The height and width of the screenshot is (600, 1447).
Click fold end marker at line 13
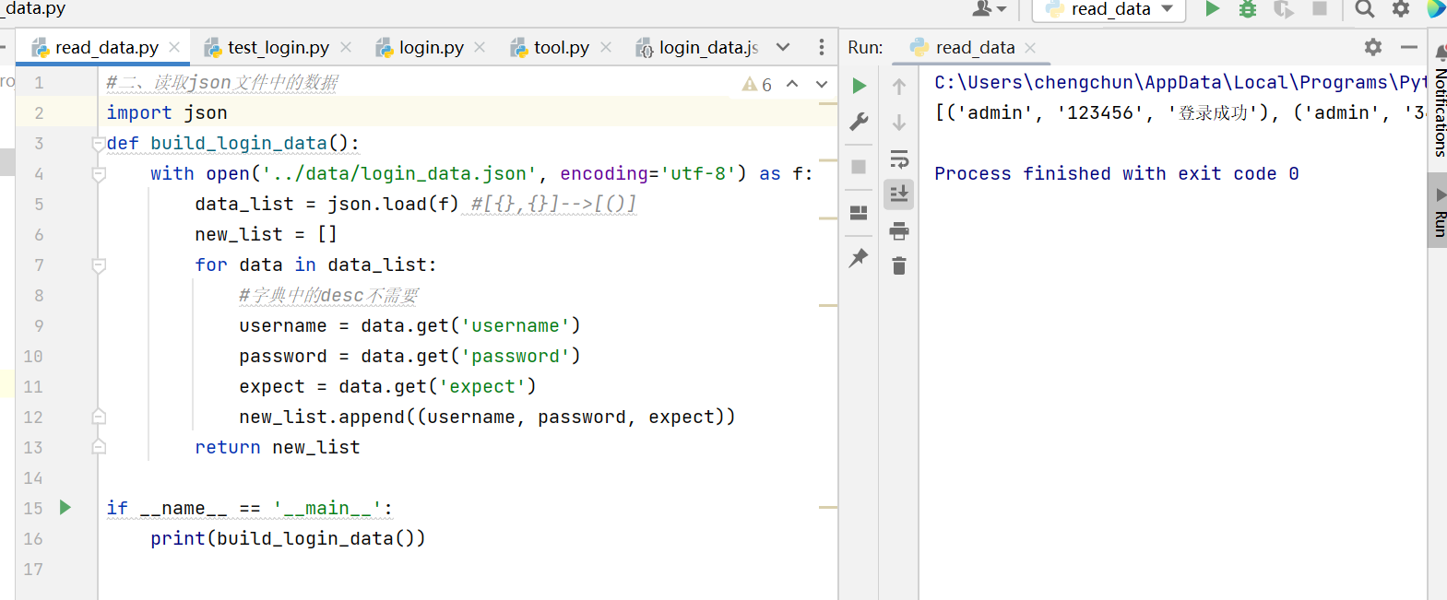(99, 447)
